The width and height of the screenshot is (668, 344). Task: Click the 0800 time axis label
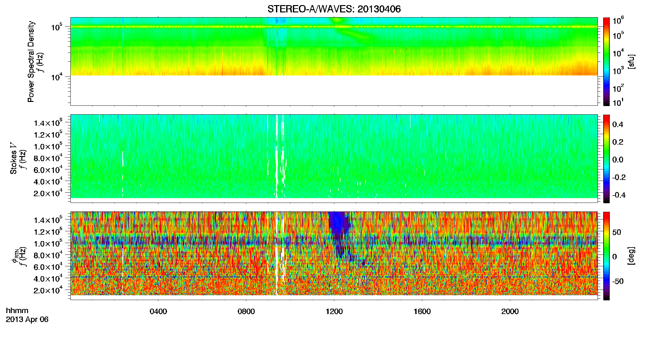coord(246,312)
